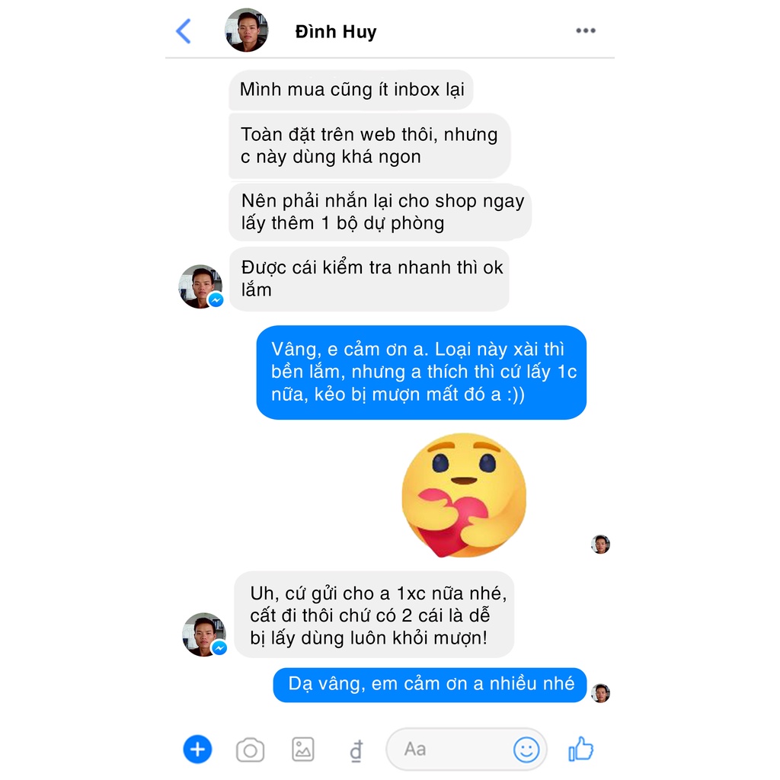Tap the 'Nên phải nhắn lại cho shop' message

tap(380, 212)
